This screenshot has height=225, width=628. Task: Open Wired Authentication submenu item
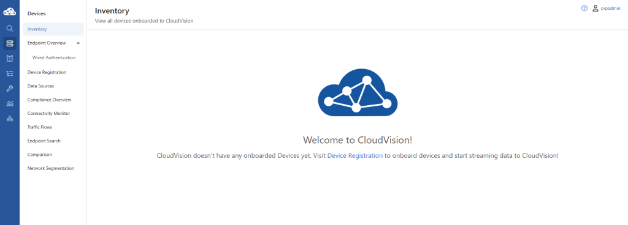(x=54, y=57)
